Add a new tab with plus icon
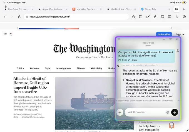 [184, 9]
